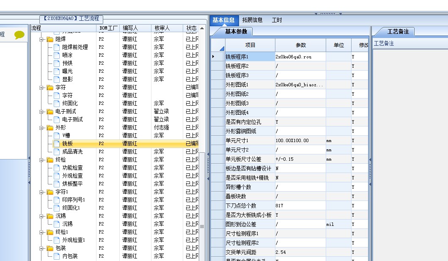
Task: Click the folder icon of 阻焊 node
Action: (x=50, y=39)
